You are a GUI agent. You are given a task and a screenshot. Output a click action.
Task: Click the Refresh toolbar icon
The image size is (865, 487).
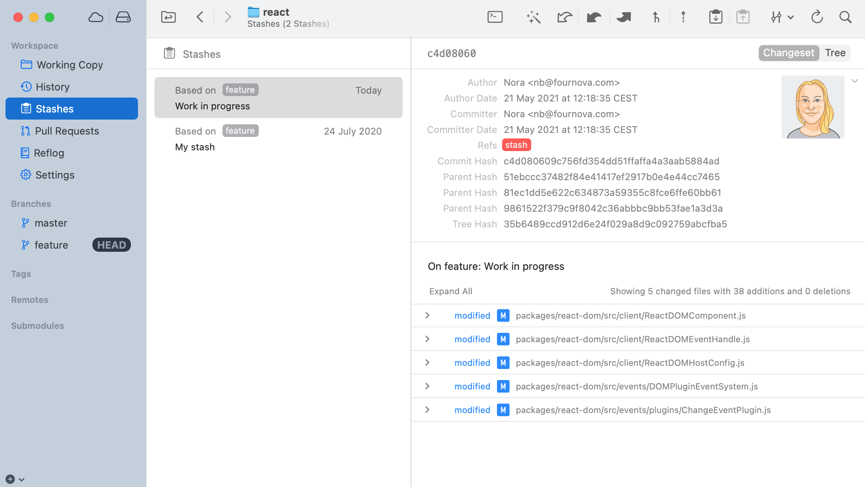(x=817, y=17)
